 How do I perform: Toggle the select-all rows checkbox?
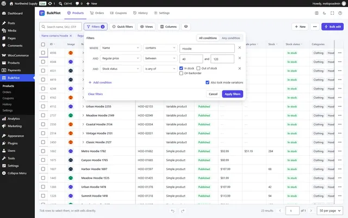coord(43,44)
